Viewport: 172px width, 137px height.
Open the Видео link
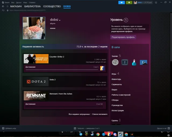[x=114, y=90]
